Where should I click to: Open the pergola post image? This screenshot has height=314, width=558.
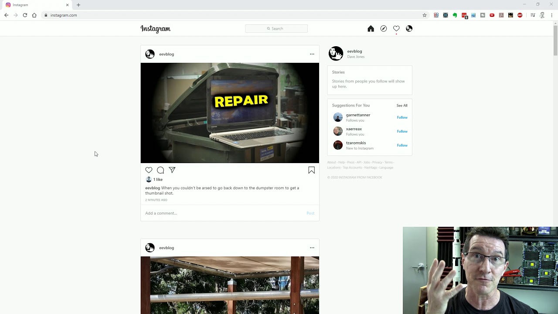(x=230, y=285)
